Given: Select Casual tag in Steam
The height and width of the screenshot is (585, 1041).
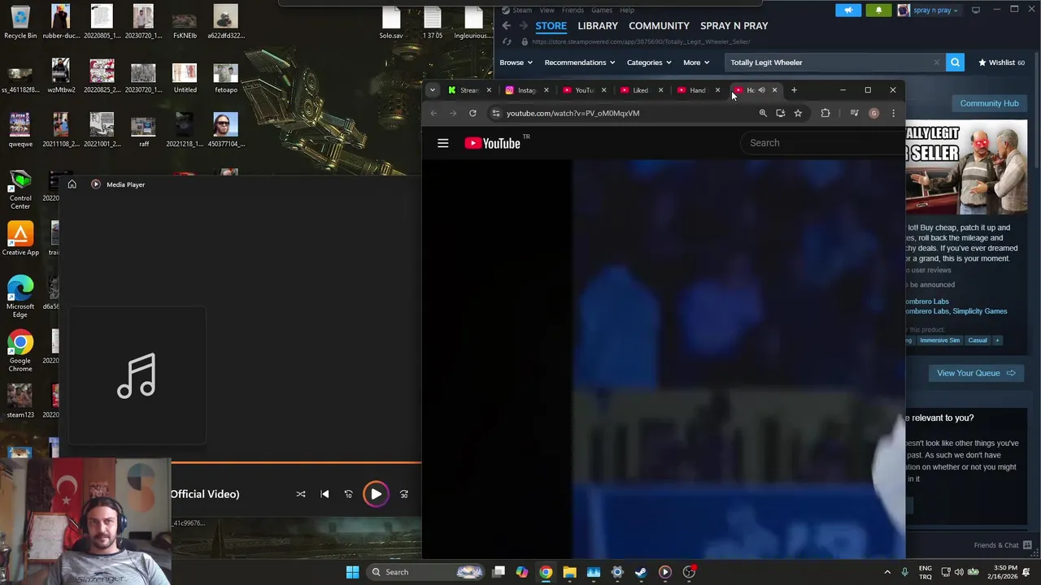Looking at the screenshot, I should point(978,340).
